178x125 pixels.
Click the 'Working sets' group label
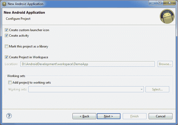pyautogui.click(x=16, y=76)
